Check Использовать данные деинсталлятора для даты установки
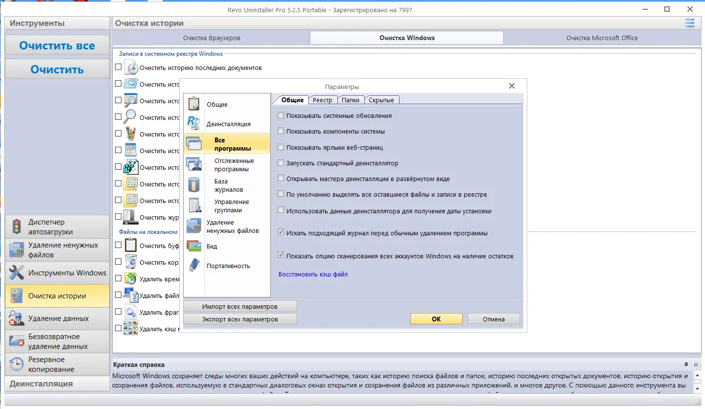Image resolution: width=705 pixels, height=409 pixels. tap(281, 210)
